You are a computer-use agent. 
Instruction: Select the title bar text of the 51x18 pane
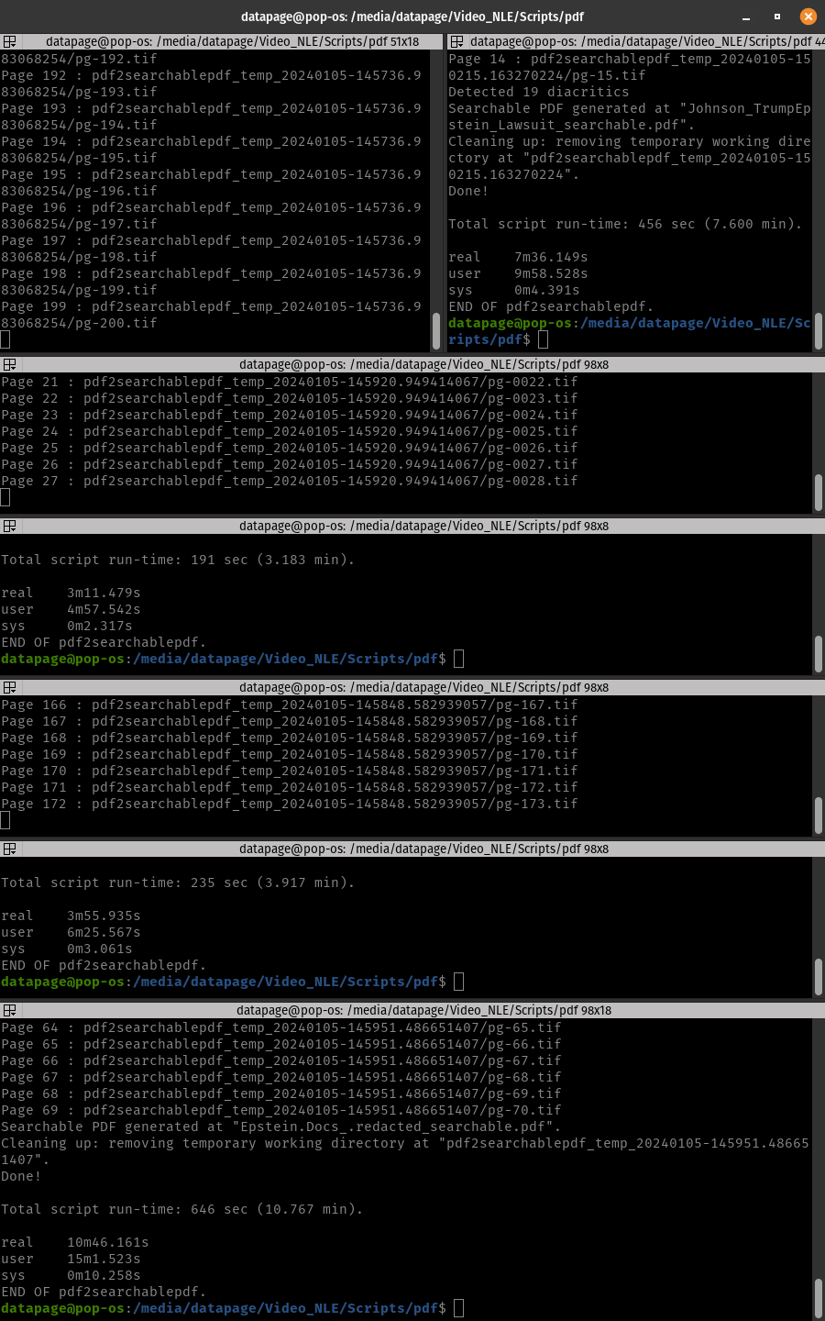tap(232, 41)
